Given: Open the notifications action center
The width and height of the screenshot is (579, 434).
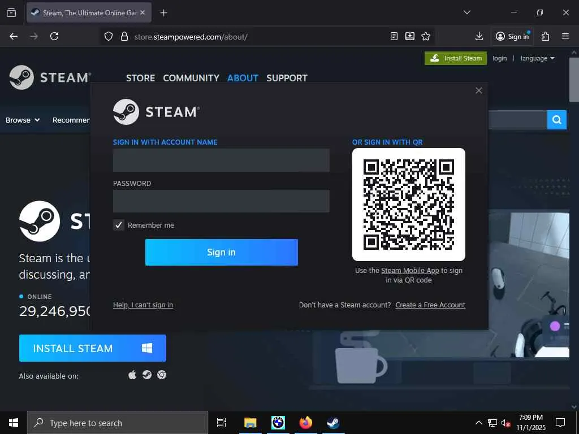Looking at the screenshot, I should [x=560, y=423].
